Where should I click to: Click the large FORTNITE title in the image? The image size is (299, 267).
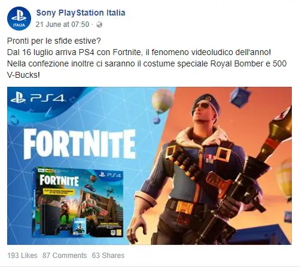tap(80, 144)
